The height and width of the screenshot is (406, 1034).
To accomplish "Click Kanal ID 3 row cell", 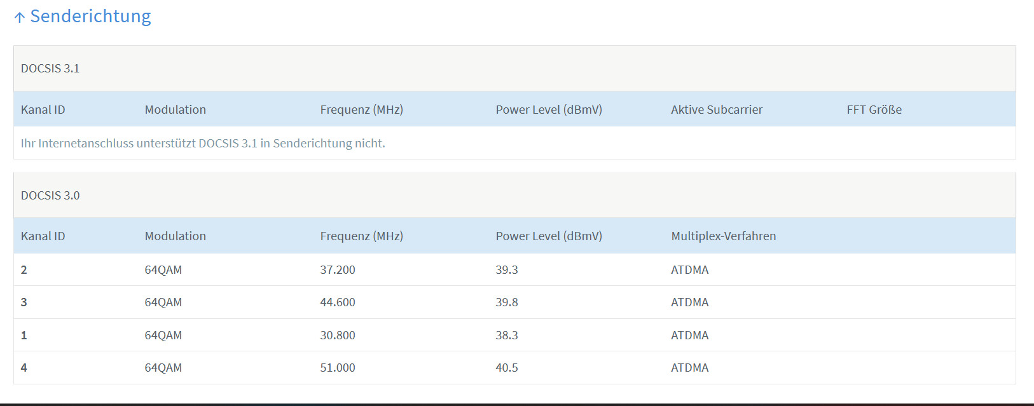I will coord(24,302).
